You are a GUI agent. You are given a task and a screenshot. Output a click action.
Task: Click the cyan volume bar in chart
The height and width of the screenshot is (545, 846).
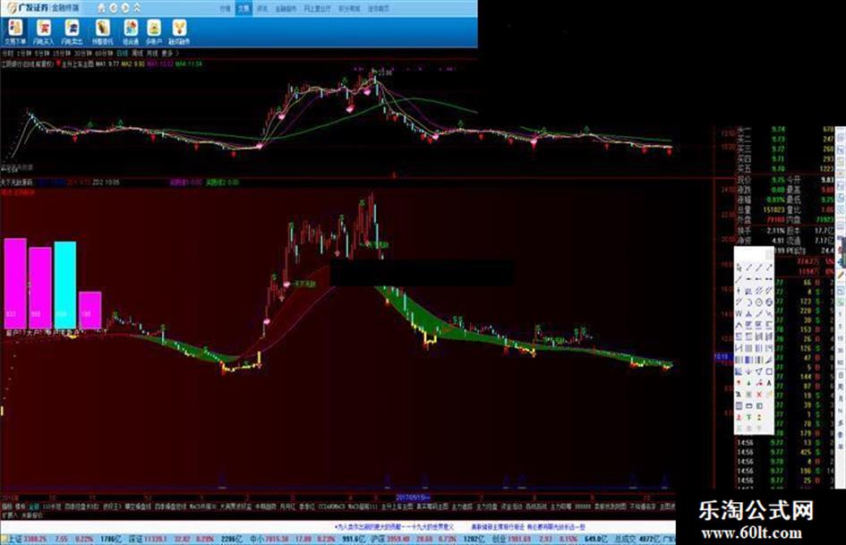[x=65, y=285]
